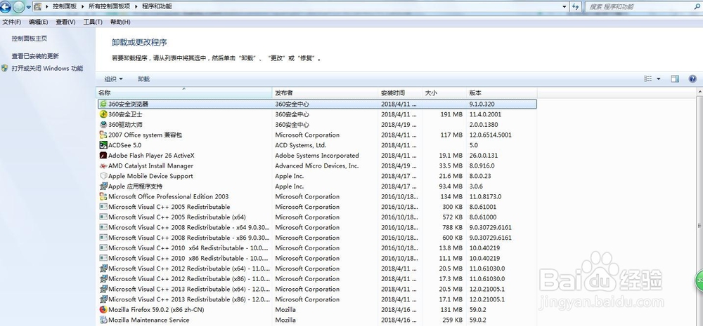Click 控制面板 in the address breadcrumb
This screenshot has width=703, height=326.
(x=65, y=7)
